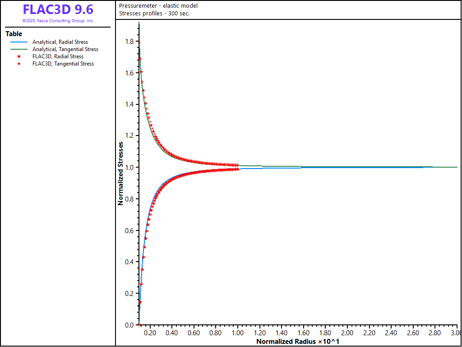Screen dimensions: 462x347
Task: Select the 'Analytical, Radial Stress' legend label
Action: click(x=60, y=42)
